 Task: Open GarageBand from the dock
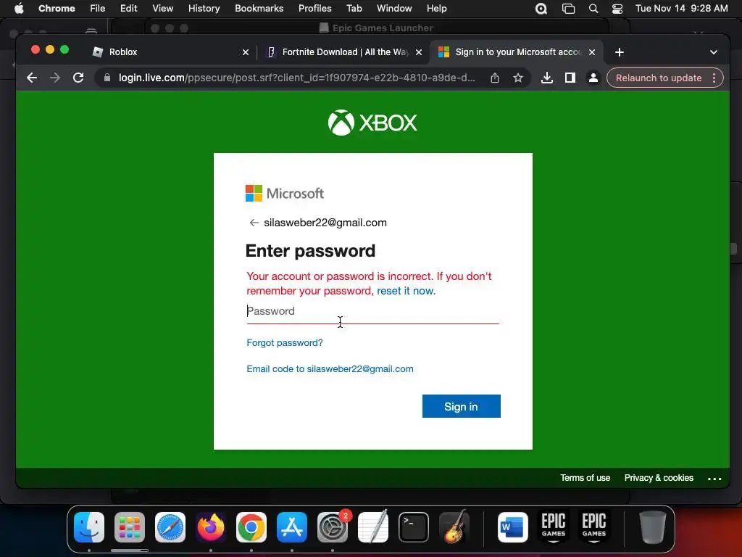454,527
